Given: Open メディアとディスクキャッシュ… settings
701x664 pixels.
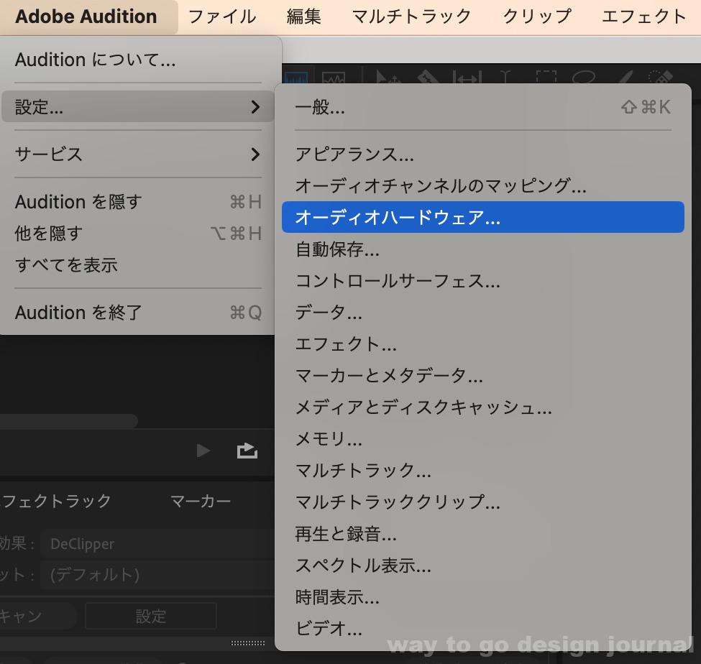Looking at the screenshot, I should 483,407.
